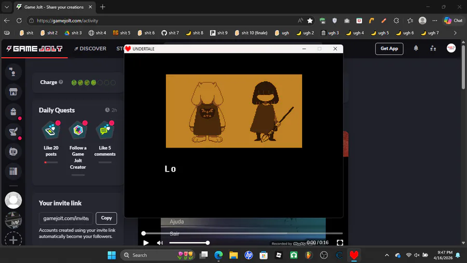Image resolution: width=467 pixels, height=263 pixels.
Task: Open the notifications bell in Game Jolt
Action: click(416, 48)
